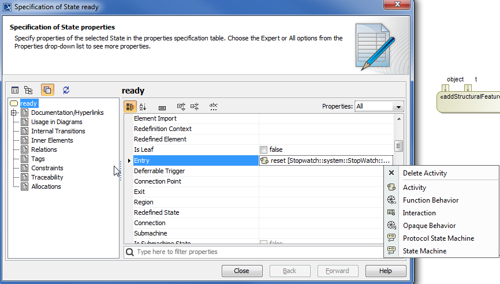Toggle categorized view icon in properties toolbar

tap(130, 106)
